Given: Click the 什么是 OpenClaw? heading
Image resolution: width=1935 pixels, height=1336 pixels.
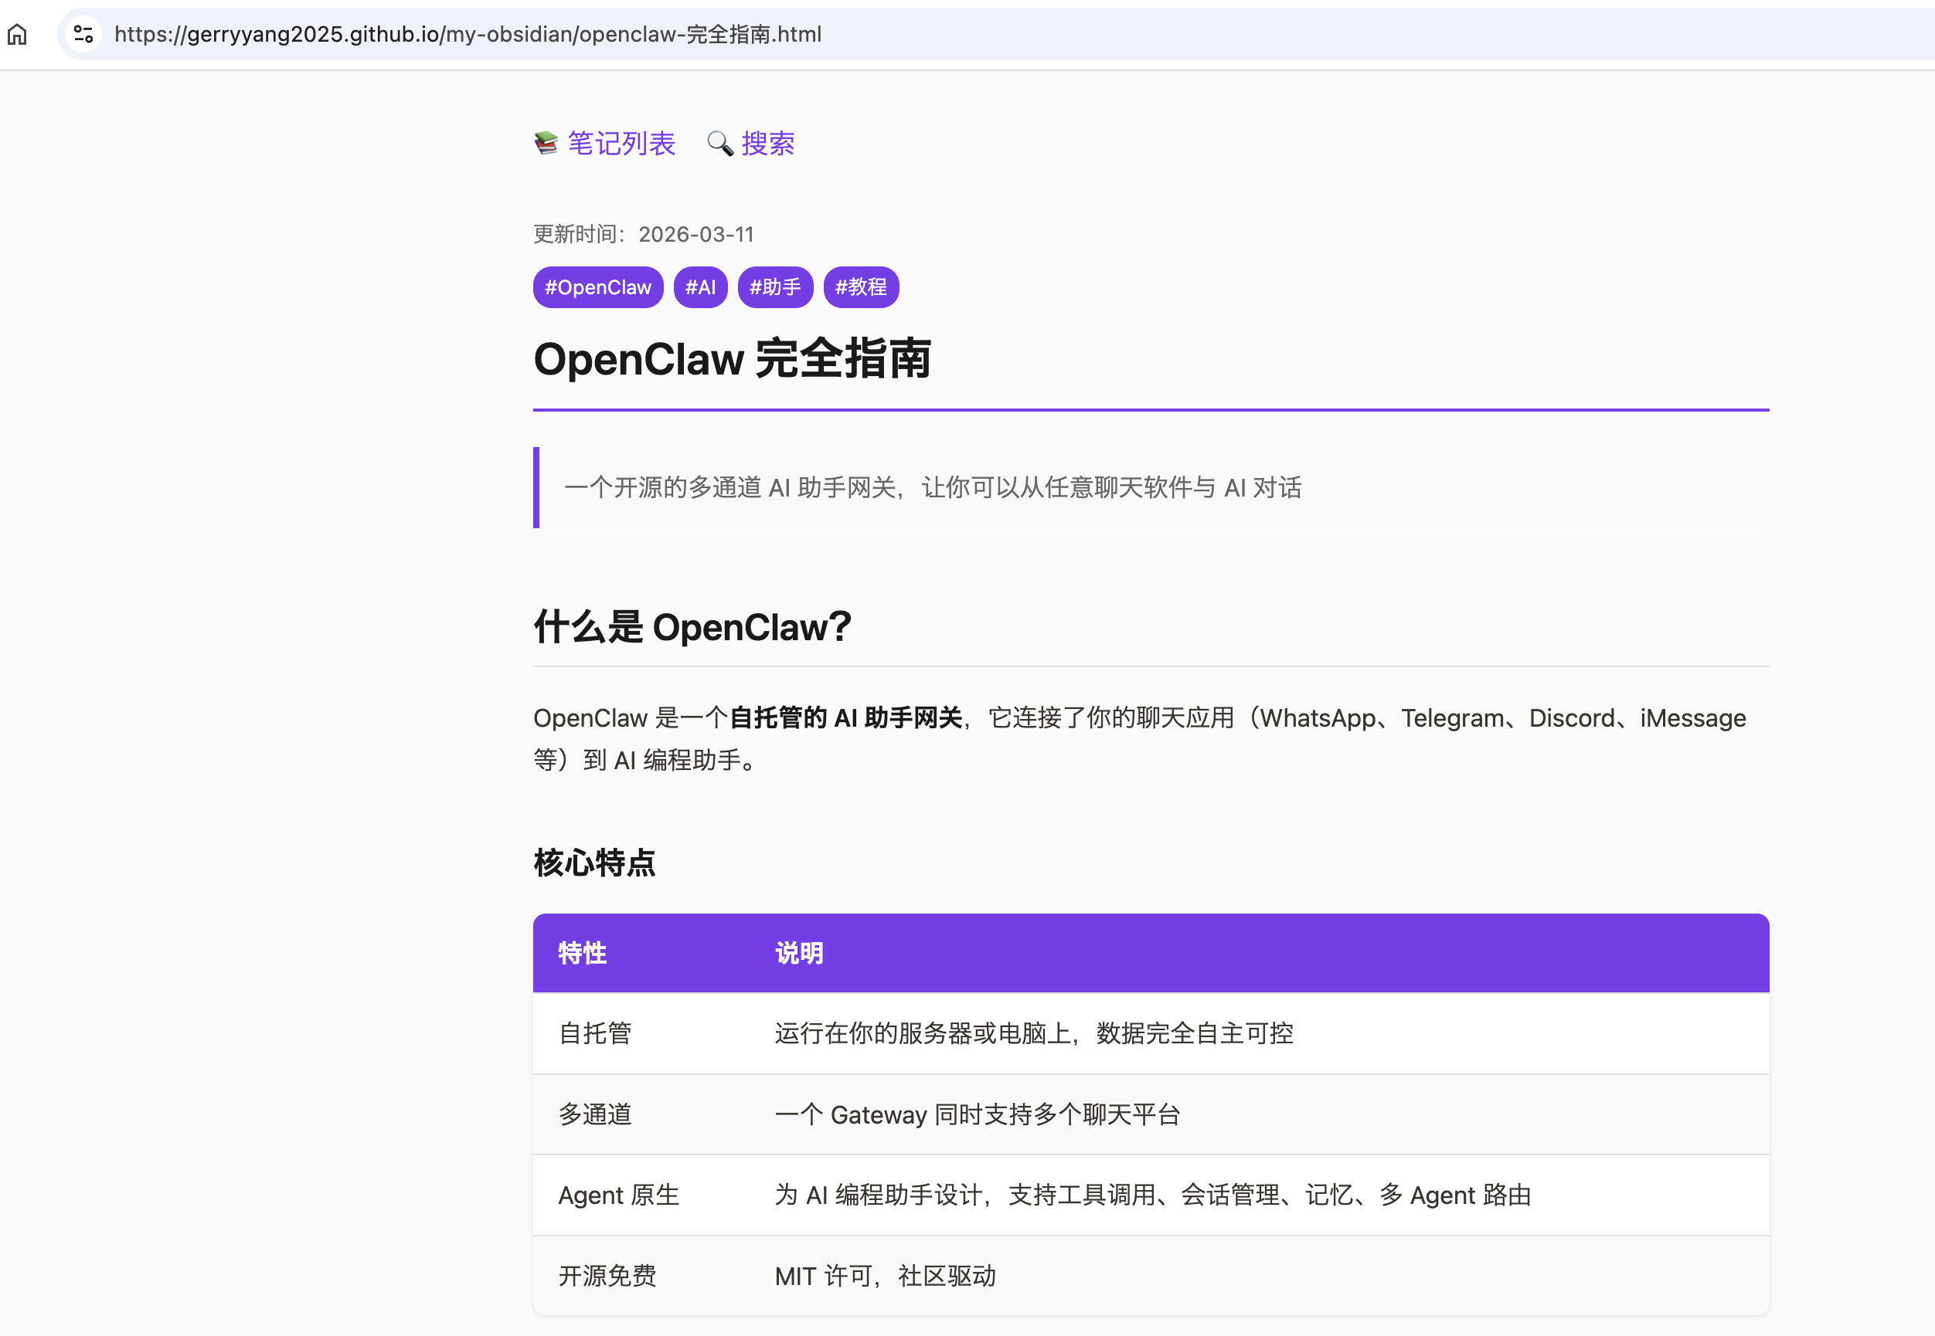Looking at the screenshot, I should pos(692,627).
